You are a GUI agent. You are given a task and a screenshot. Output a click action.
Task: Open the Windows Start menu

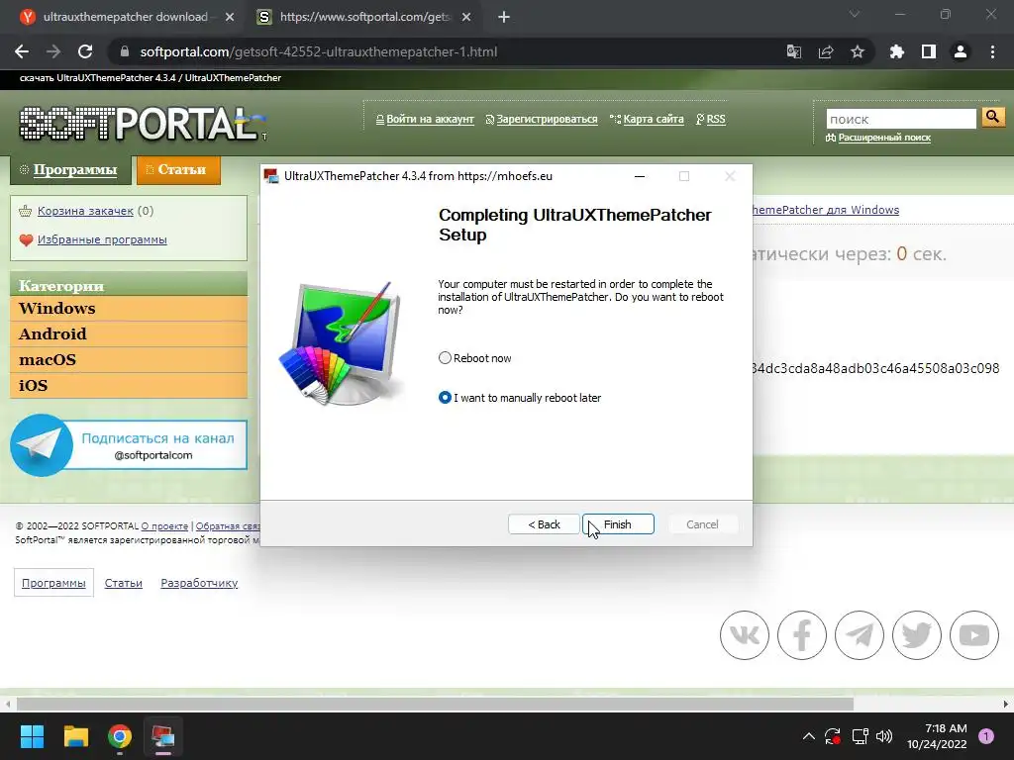(x=33, y=736)
